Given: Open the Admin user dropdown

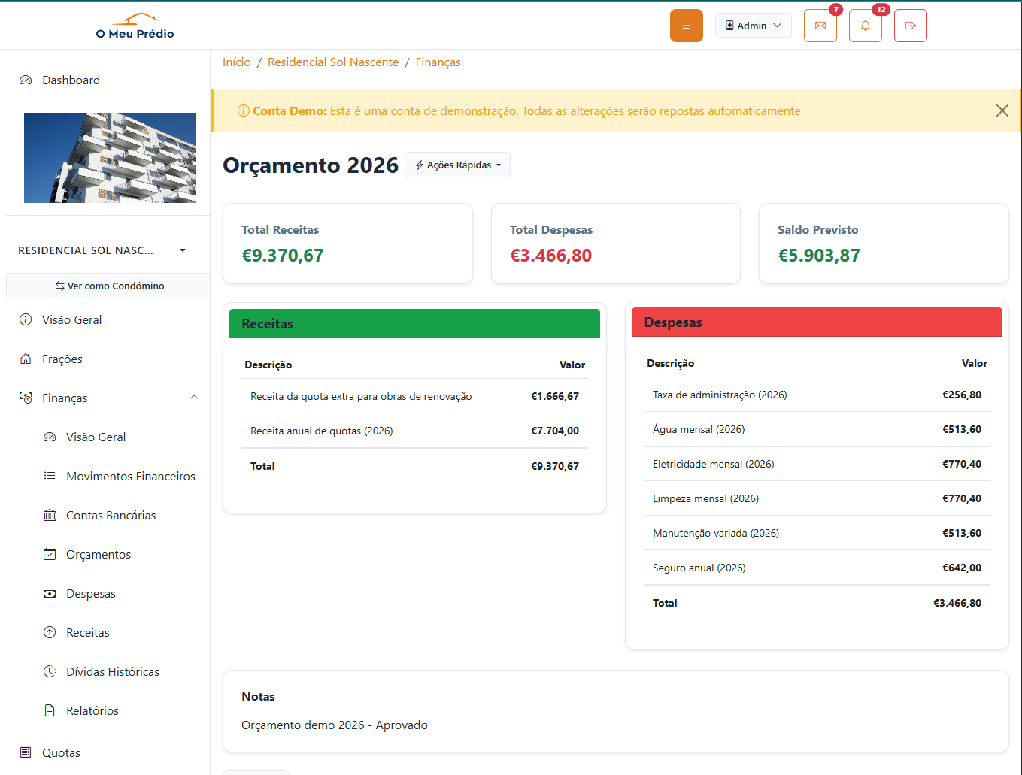Looking at the screenshot, I should click(753, 26).
